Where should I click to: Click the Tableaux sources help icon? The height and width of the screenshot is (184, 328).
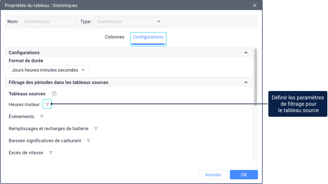[x=54, y=94]
